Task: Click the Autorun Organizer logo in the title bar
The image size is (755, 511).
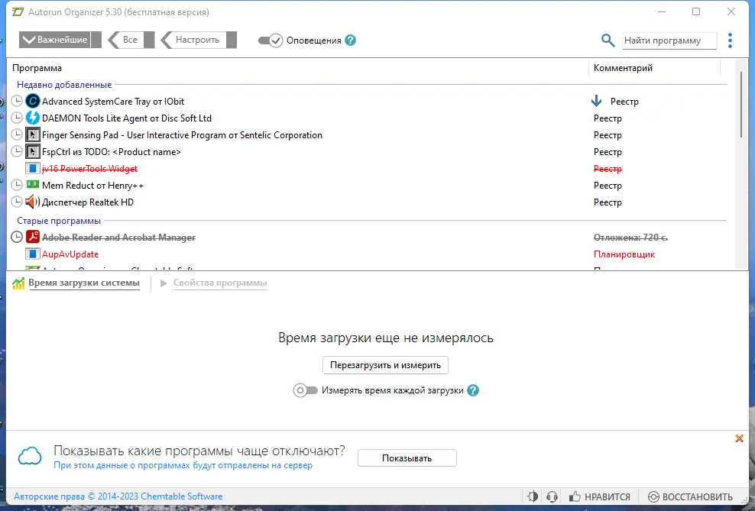Action: click(18, 12)
